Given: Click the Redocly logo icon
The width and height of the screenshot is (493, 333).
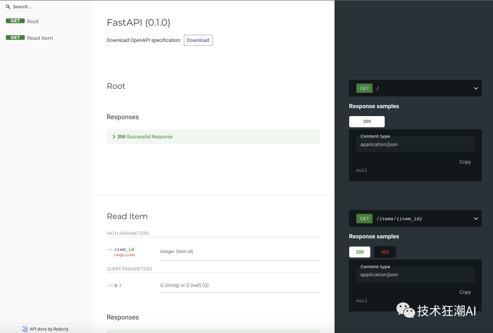Looking at the screenshot, I should pos(25,329).
